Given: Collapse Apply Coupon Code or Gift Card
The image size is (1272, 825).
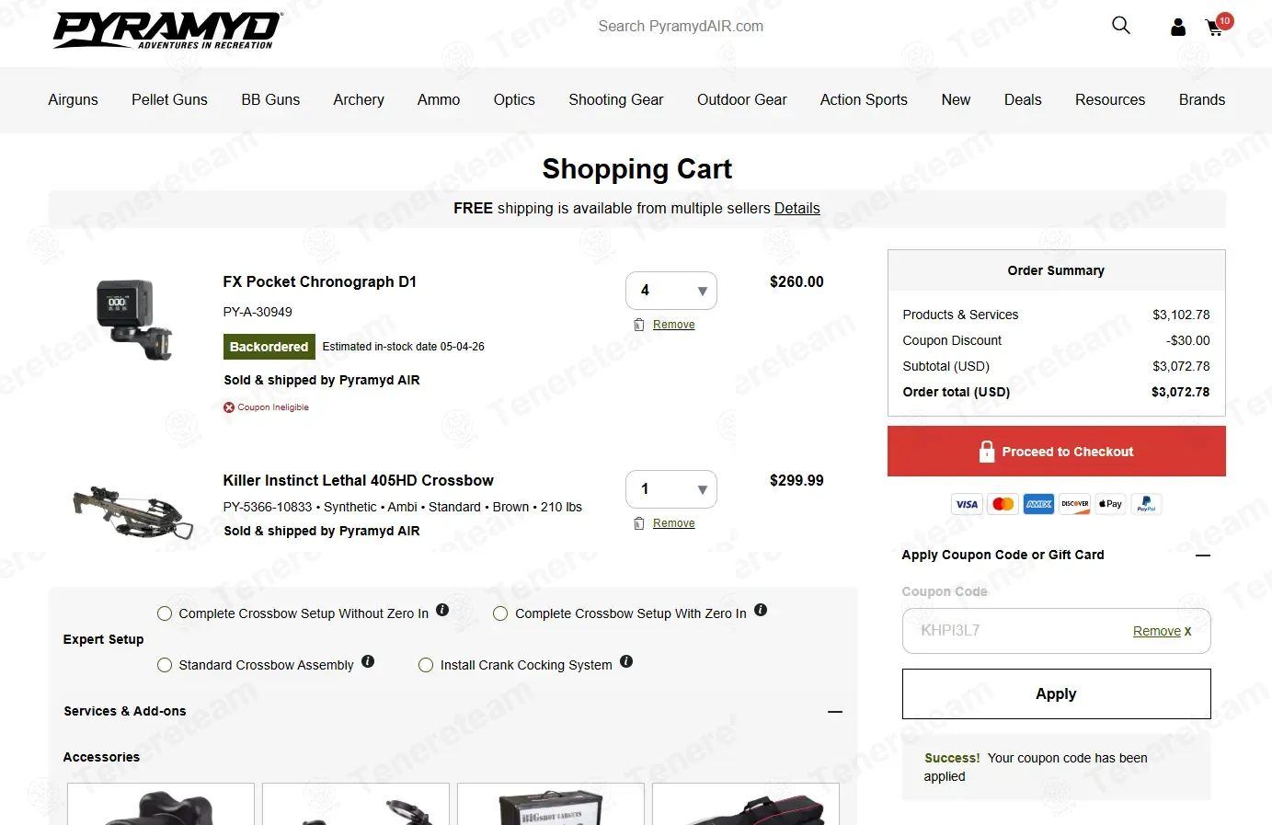Looking at the screenshot, I should click(1203, 556).
